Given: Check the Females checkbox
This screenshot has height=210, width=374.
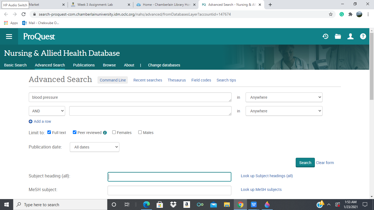Looking at the screenshot, I should point(114,132).
